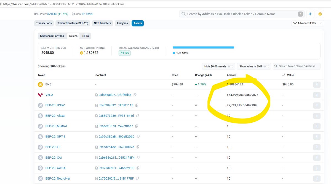Copy the F0 contract address

coord(138,147)
